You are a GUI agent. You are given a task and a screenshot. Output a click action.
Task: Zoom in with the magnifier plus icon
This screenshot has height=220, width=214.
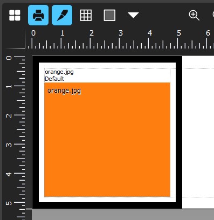tap(194, 15)
